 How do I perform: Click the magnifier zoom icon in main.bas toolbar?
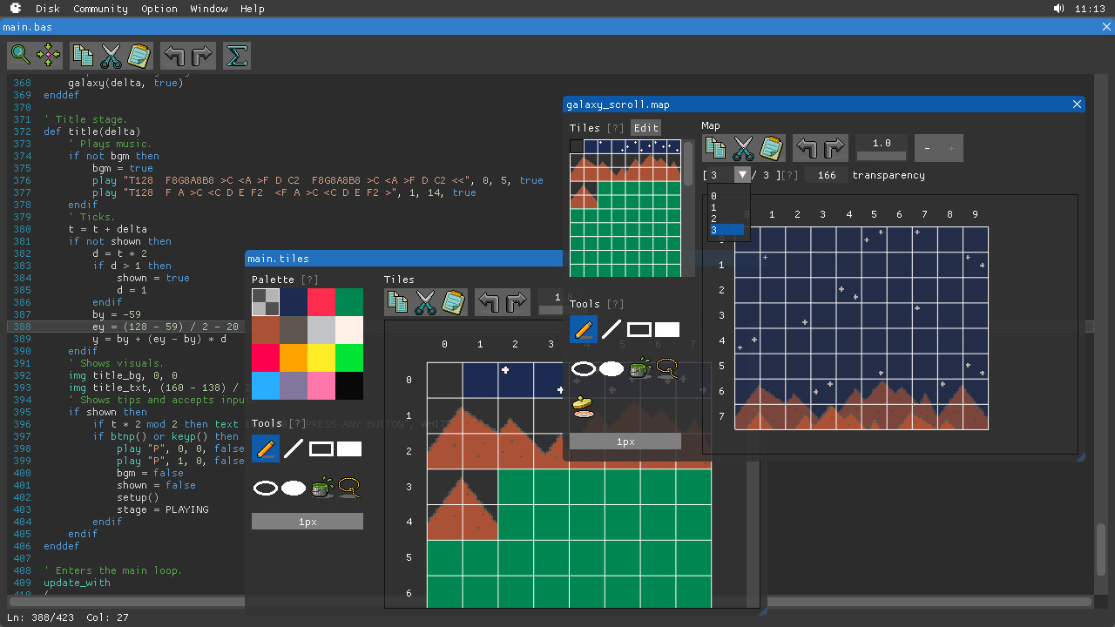(x=22, y=55)
